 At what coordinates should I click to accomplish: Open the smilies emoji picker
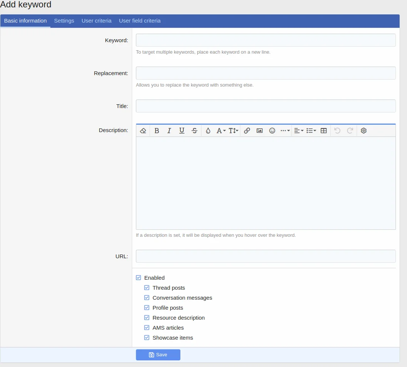coord(272,131)
